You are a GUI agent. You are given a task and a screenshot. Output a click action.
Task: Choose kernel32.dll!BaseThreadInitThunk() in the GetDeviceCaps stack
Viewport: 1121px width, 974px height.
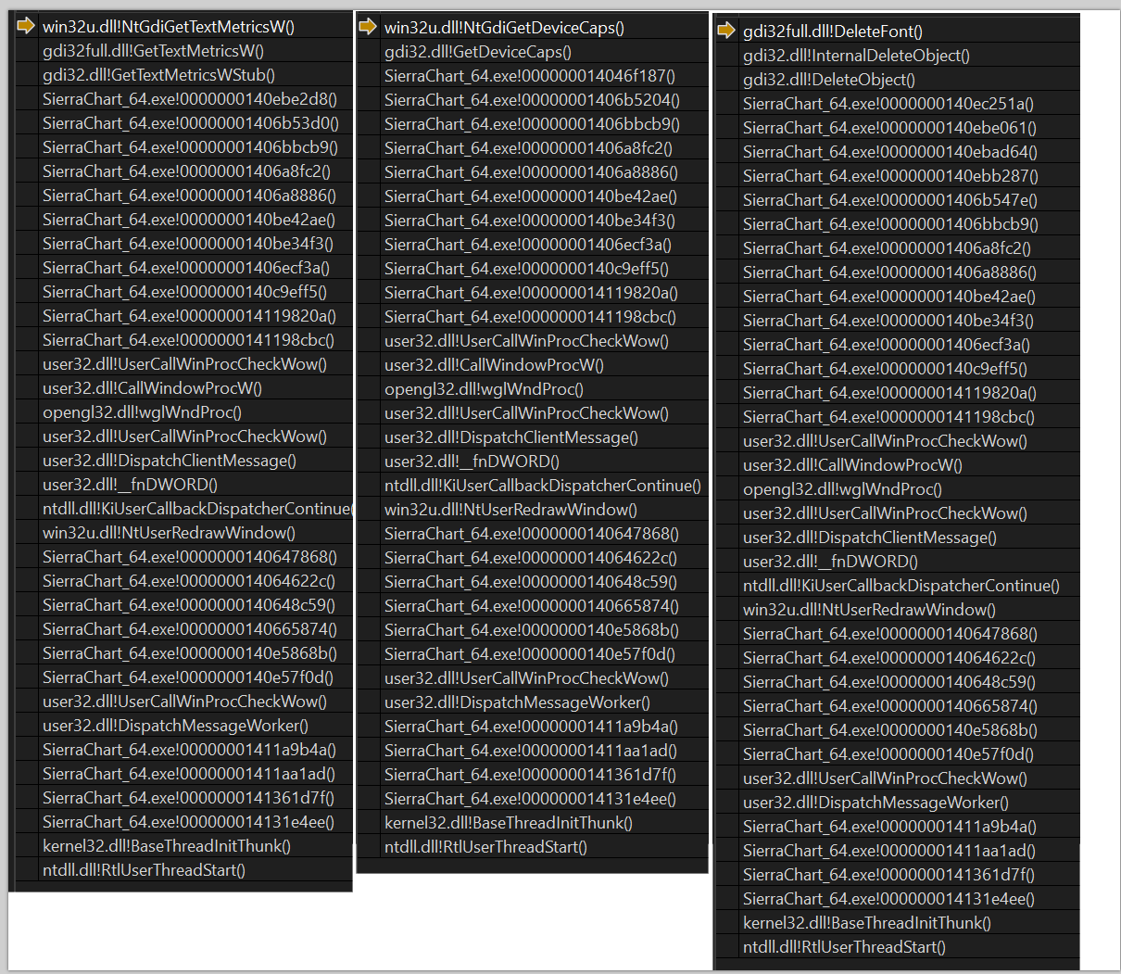point(509,823)
